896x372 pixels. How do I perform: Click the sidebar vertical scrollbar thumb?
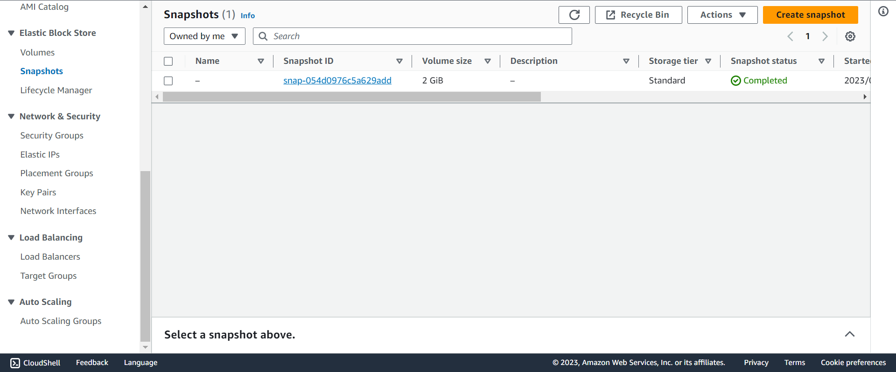pyautogui.click(x=145, y=256)
